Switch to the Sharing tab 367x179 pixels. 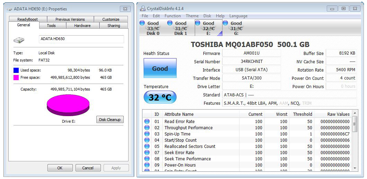(x=114, y=26)
